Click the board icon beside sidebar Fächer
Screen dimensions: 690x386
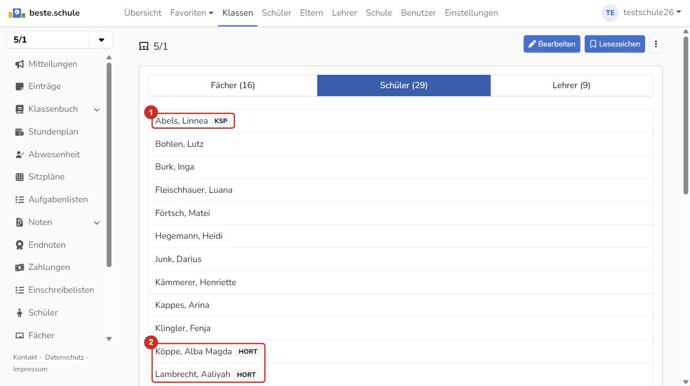19,335
